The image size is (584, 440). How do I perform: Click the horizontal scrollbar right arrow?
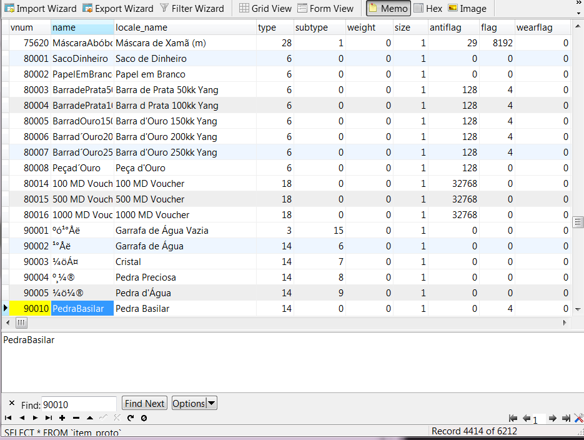pos(565,322)
